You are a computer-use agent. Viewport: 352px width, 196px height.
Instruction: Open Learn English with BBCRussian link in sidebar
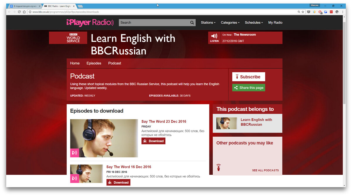pyautogui.click(x=256, y=122)
